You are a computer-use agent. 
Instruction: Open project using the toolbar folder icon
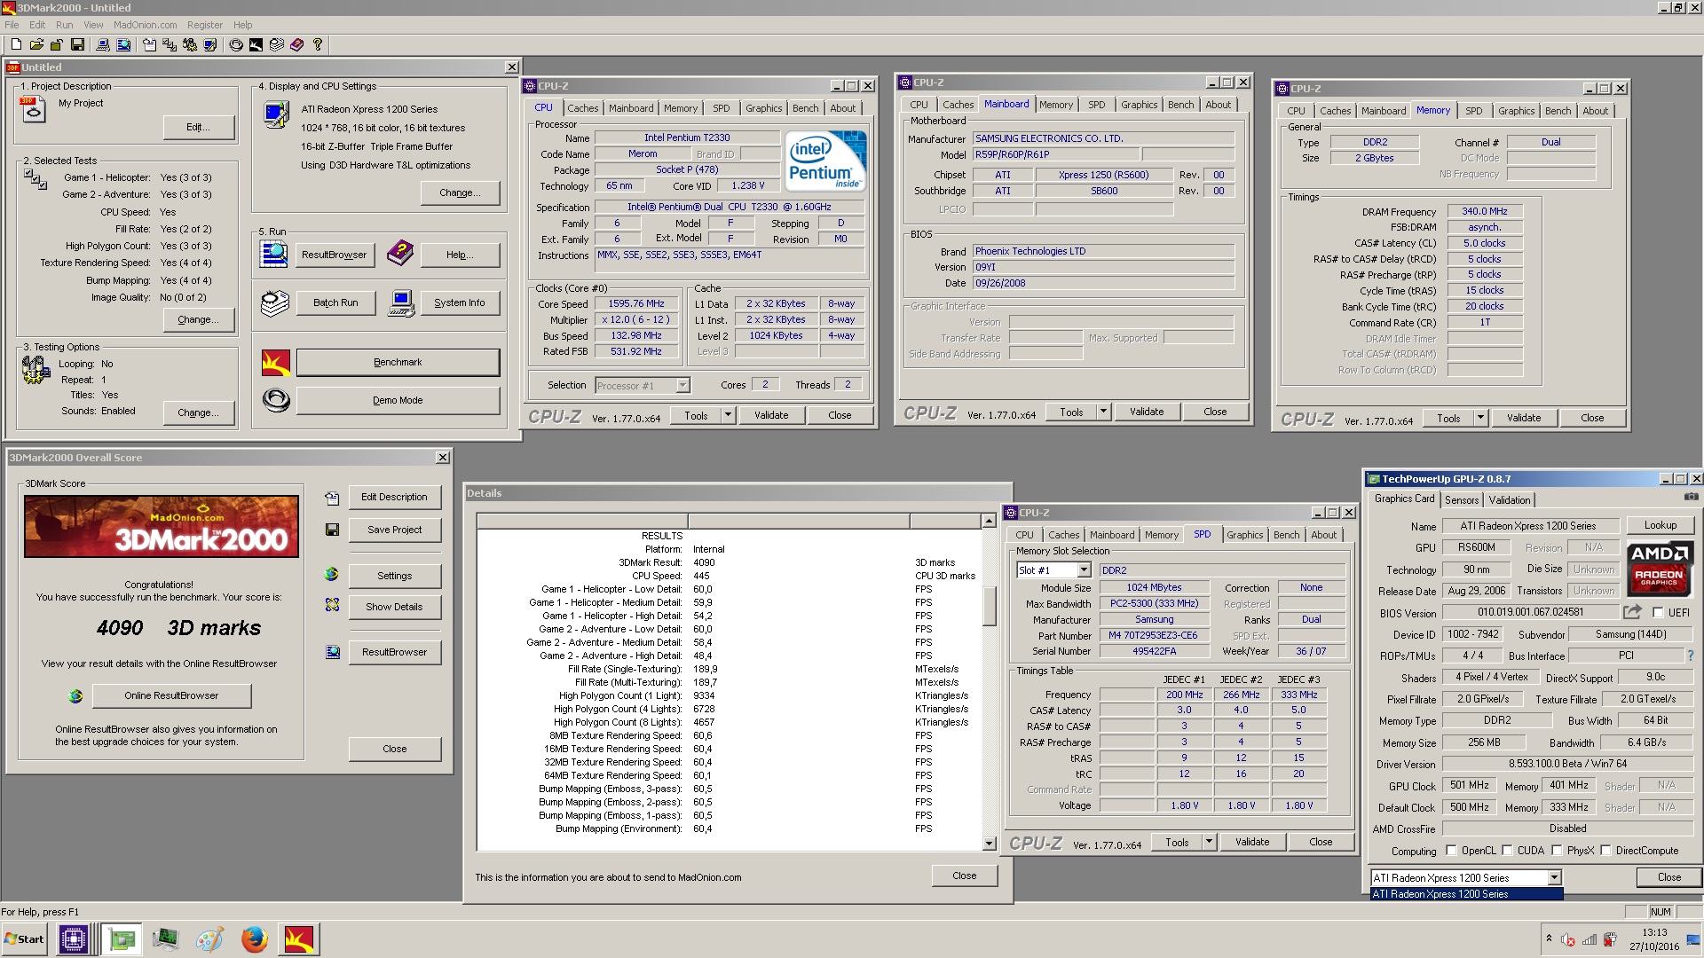[x=36, y=44]
